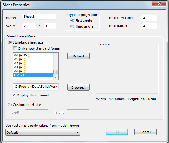This screenshot has height=143, width=169.
Task: Click the Browse... button
Action: tap(78, 87)
